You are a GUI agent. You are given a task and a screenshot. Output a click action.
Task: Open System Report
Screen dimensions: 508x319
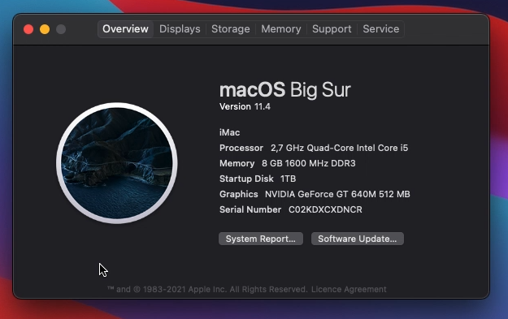(x=261, y=239)
